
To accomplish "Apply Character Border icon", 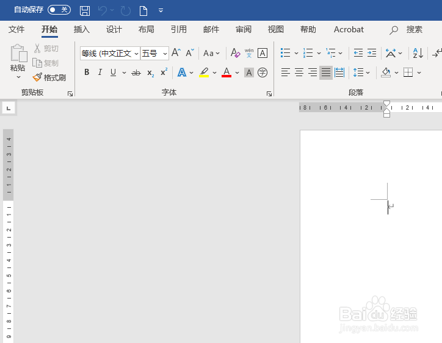I will point(263,53).
